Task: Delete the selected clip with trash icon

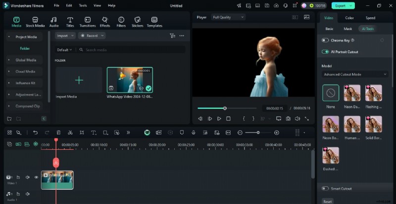Action: pyautogui.click(x=58, y=133)
